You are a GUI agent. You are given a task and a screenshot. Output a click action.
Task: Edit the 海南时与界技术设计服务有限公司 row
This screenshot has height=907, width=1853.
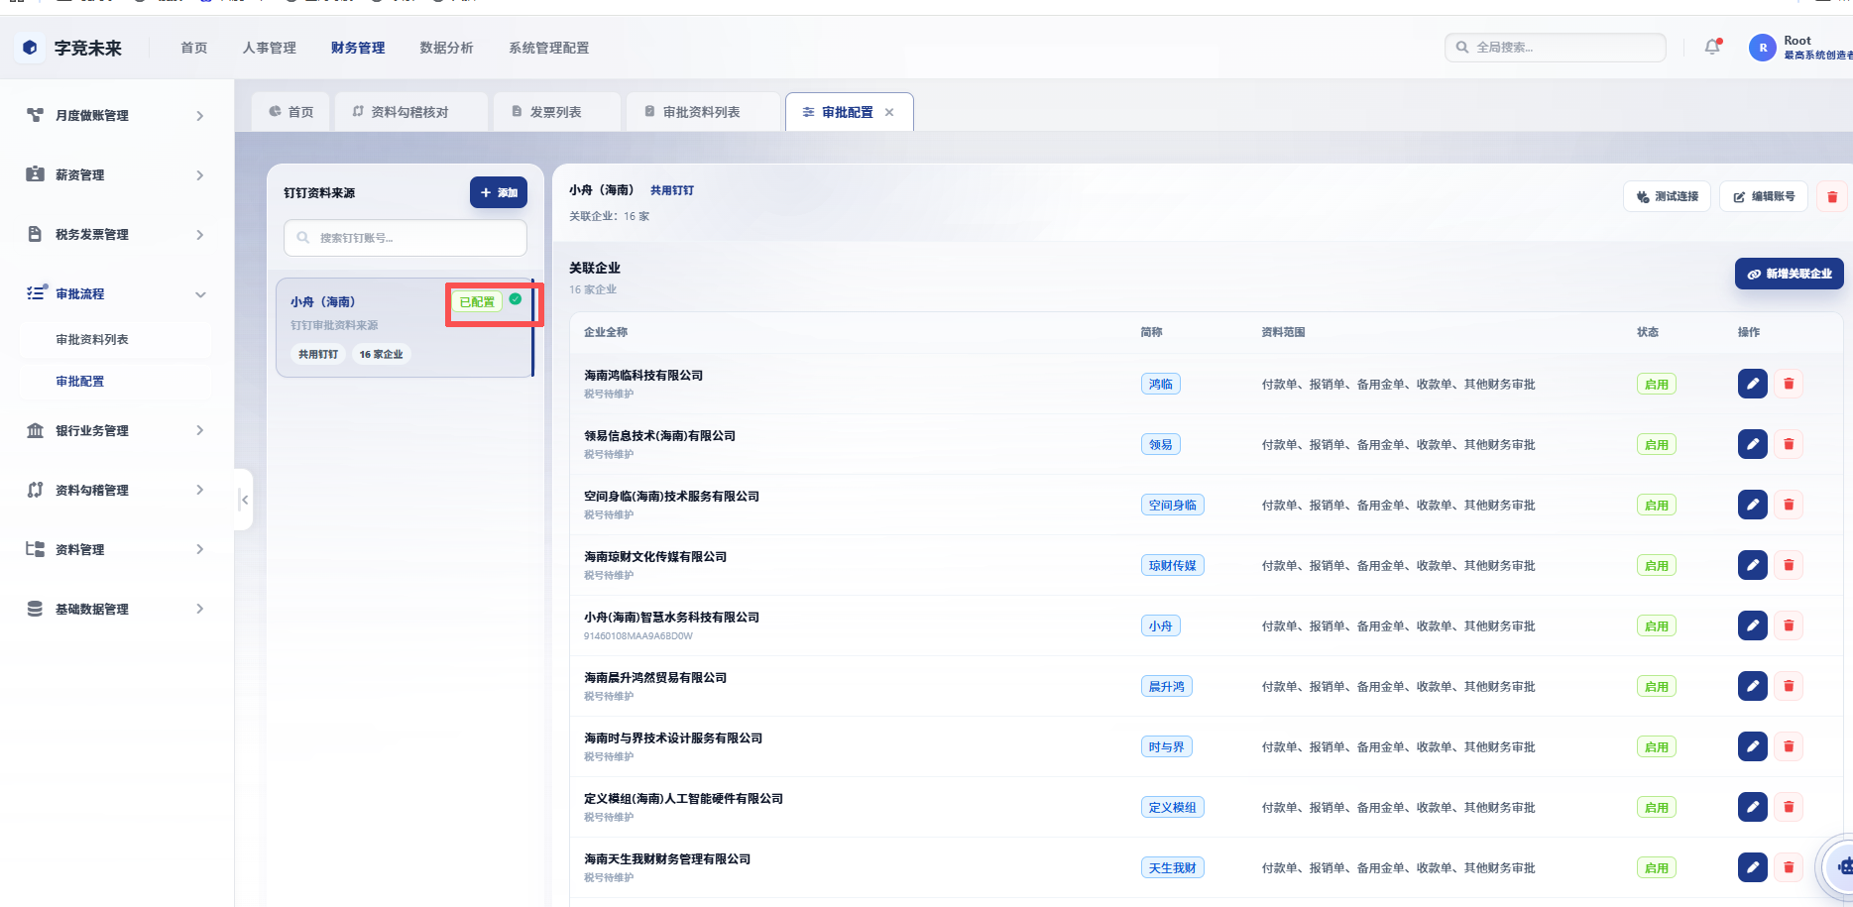tap(1752, 746)
